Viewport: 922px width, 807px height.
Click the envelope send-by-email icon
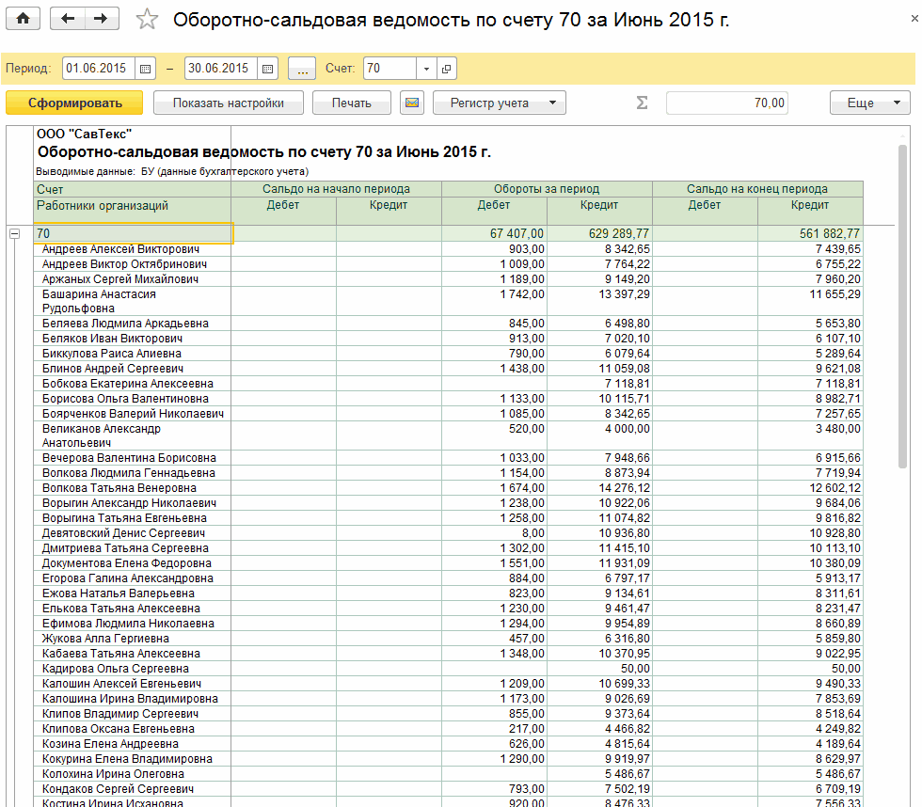(411, 103)
